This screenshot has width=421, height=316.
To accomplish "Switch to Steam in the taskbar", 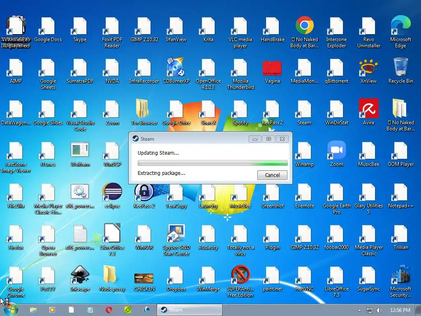I will (190, 310).
